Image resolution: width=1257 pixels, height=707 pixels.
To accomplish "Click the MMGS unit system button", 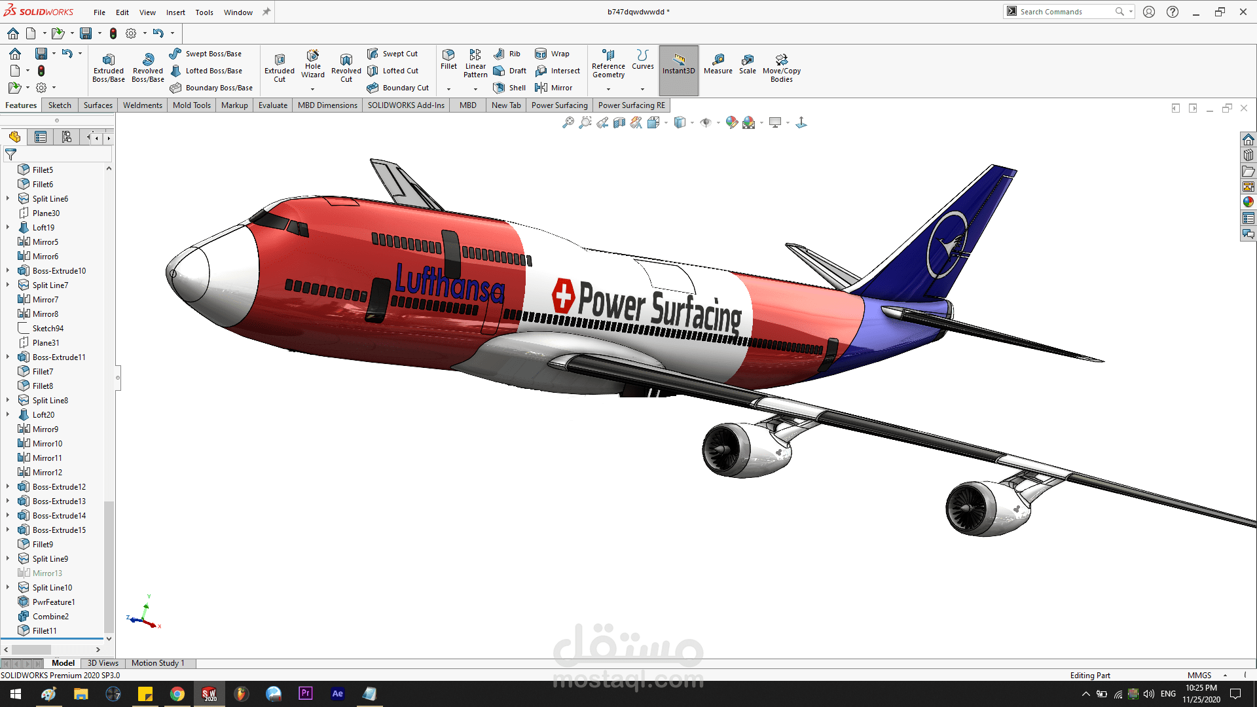I will [1199, 675].
